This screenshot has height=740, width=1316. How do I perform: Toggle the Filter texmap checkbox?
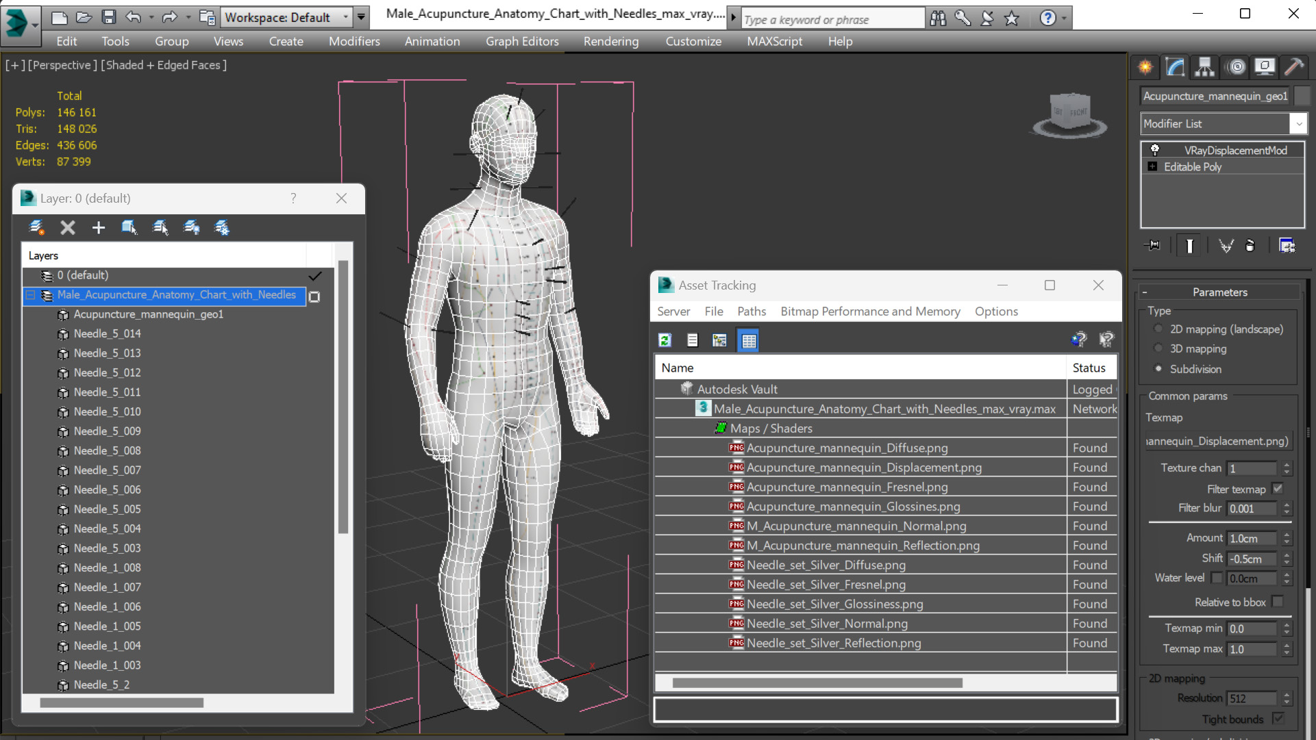[1278, 489]
